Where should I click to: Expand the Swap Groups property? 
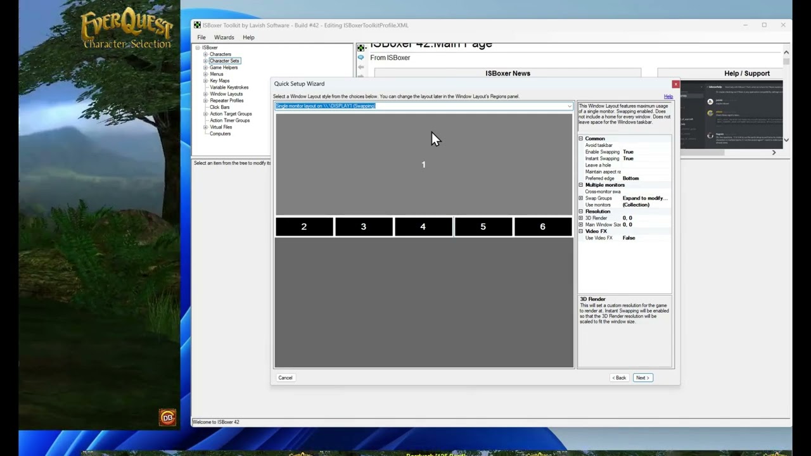click(580, 198)
